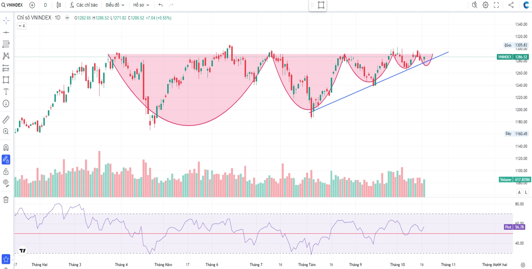Screen dimensions: 532x269
Task: Open pattern drawing tools
Action: [x=6, y=56]
